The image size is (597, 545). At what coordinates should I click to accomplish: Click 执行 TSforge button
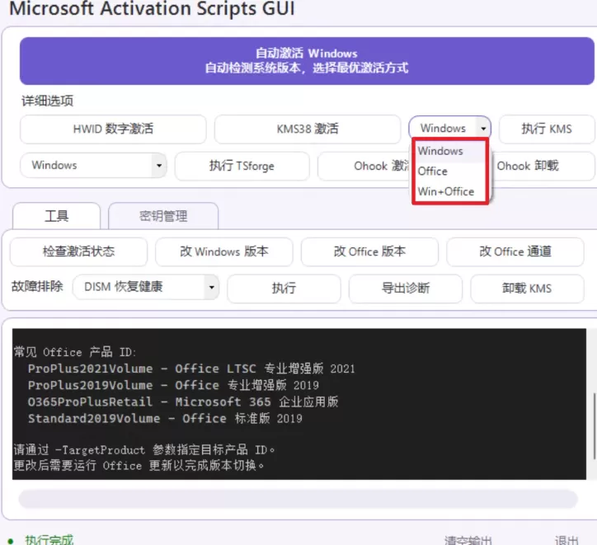click(x=242, y=166)
